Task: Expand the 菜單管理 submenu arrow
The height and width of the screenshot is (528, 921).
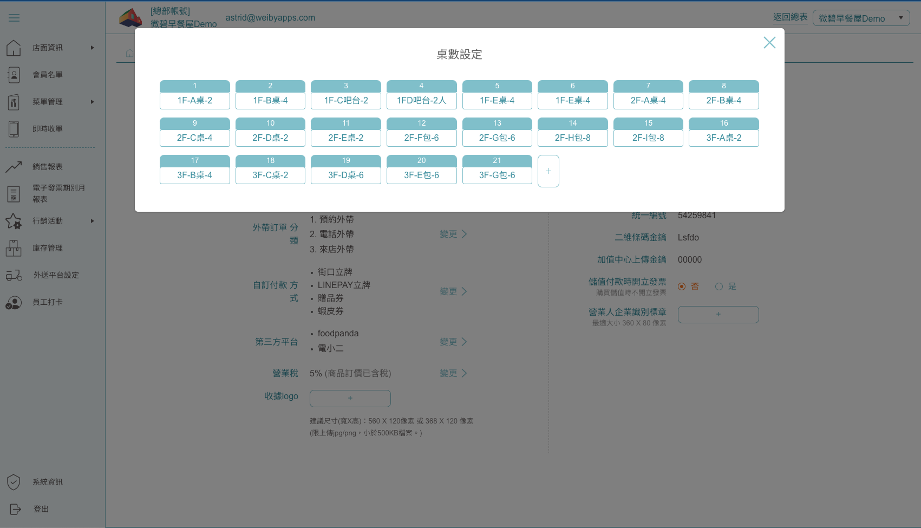Action: click(93, 102)
